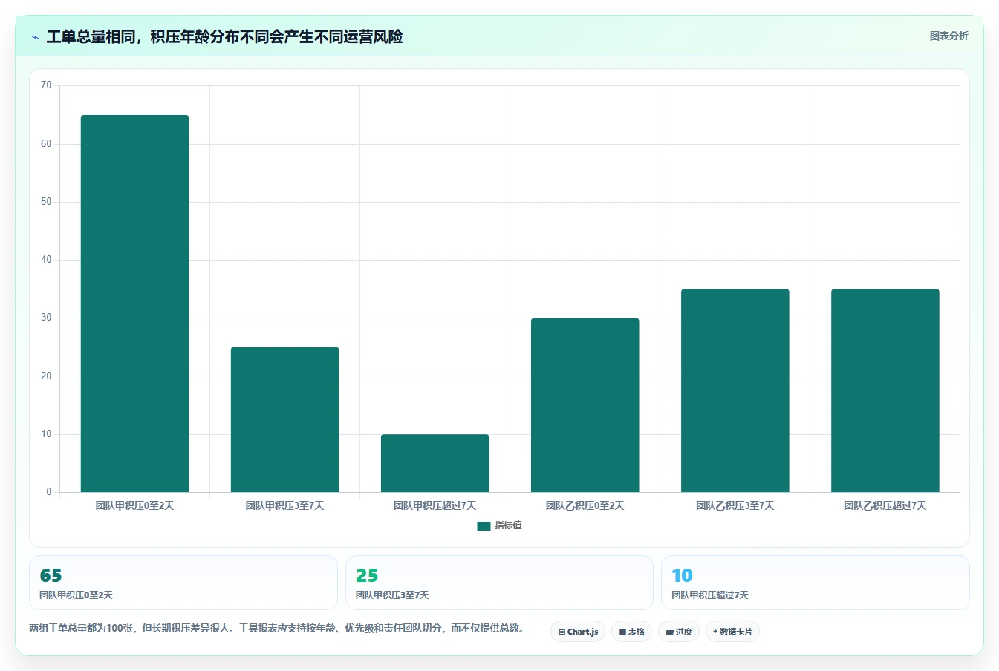The height and width of the screenshot is (671, 999).
Task: Click the teal legend color swatch
Action: click(x=484, y=526)
